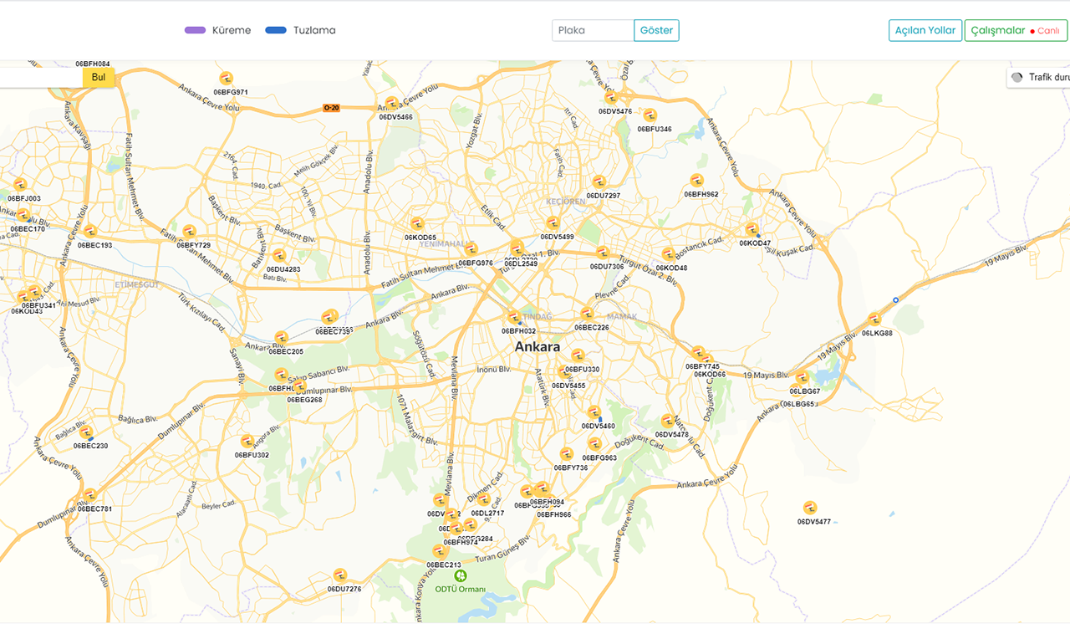The height and width of the screenshot is (639, 1070).
Task: Select vehicle marker 06DV5478
Action: coord(668,421)
